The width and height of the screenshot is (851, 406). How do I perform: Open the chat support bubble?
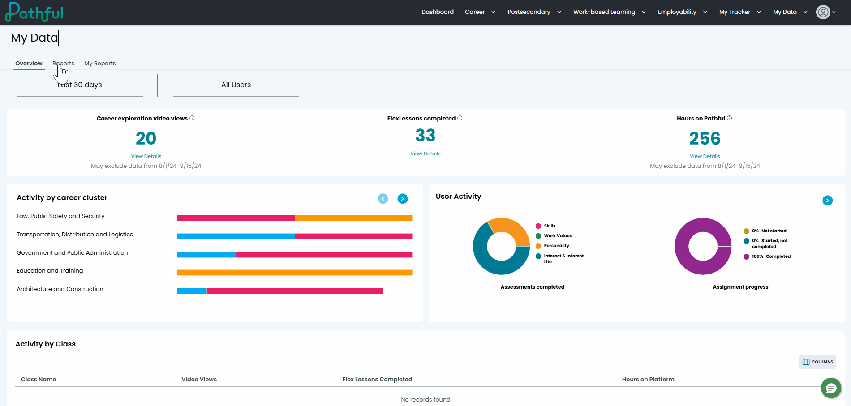pos(831,388)
